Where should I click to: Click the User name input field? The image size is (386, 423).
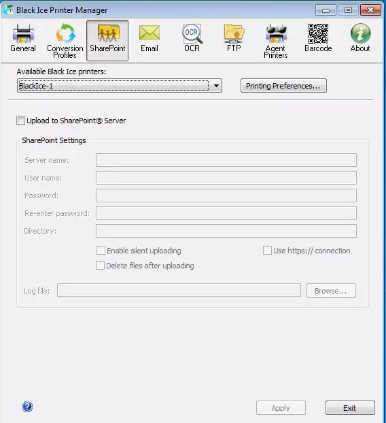(226, 178)
